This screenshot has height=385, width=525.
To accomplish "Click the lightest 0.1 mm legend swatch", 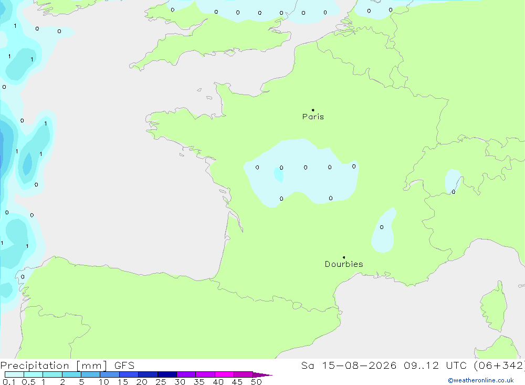I will pos(14,374).
